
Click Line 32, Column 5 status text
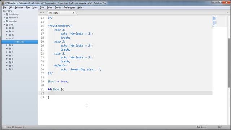click(x=16, y=127)
